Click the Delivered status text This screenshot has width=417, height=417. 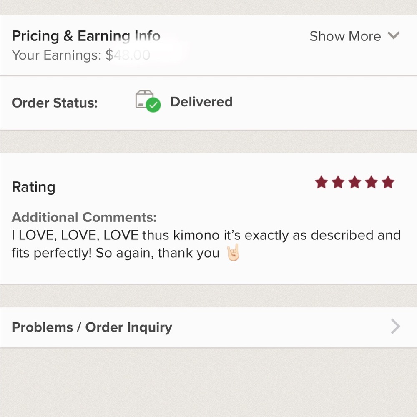(x=201, y=102)
